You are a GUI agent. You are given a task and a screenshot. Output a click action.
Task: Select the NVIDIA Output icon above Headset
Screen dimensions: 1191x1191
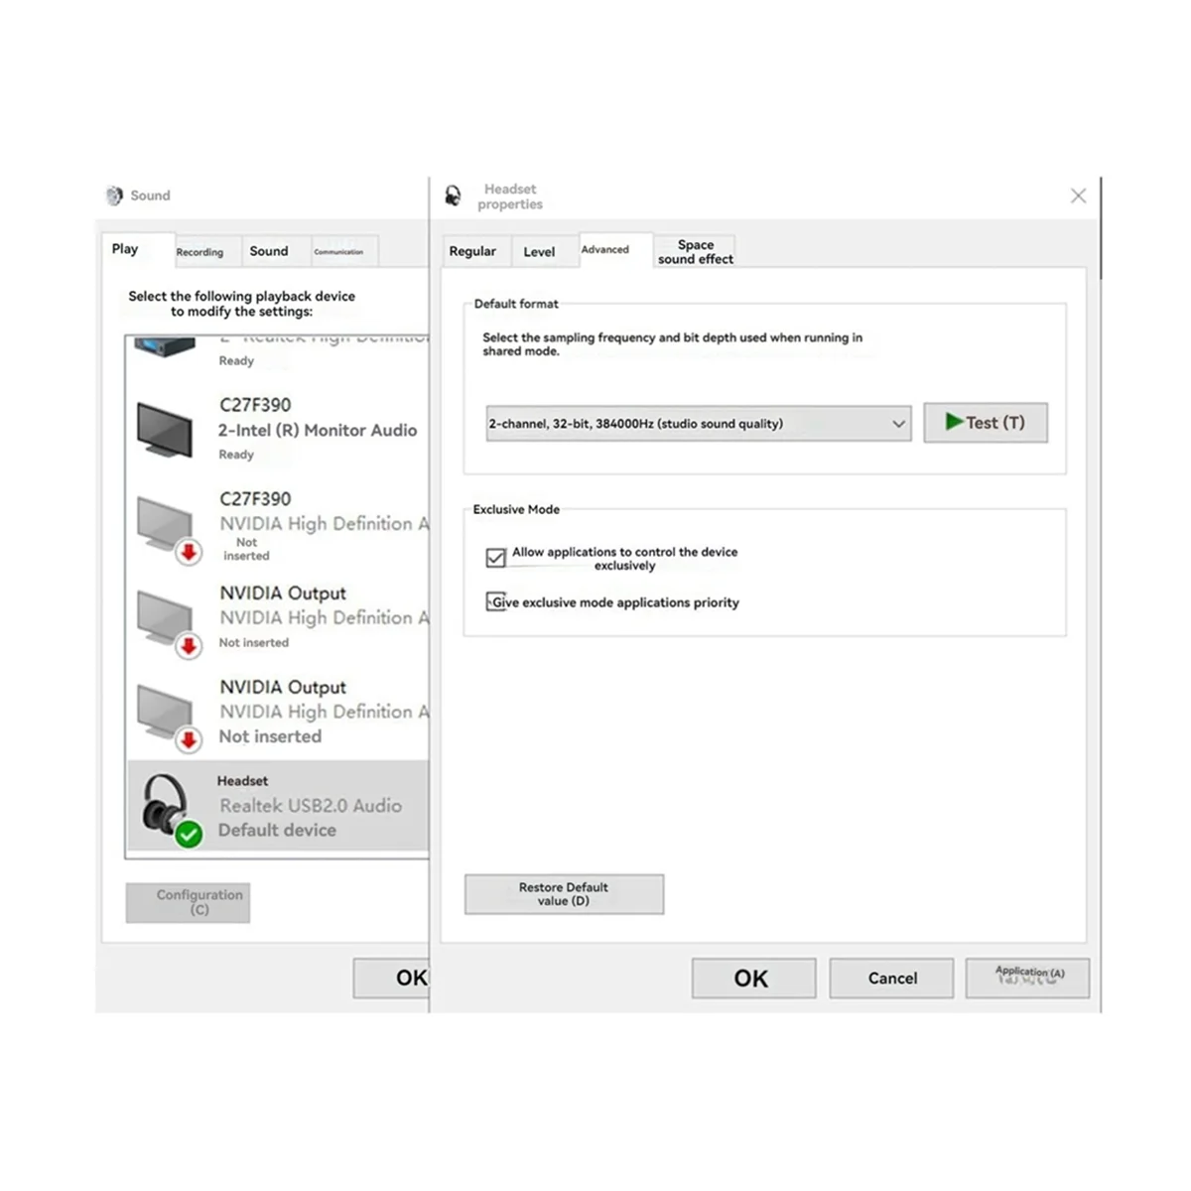(168, 718)
